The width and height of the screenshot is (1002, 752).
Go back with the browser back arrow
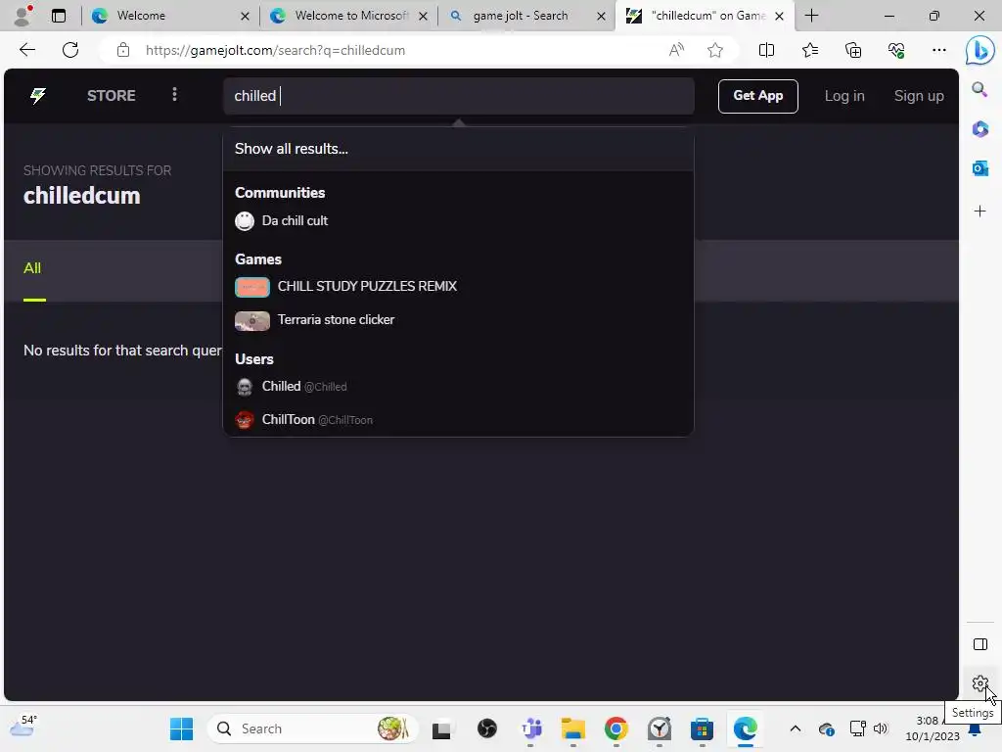point(26,50)
